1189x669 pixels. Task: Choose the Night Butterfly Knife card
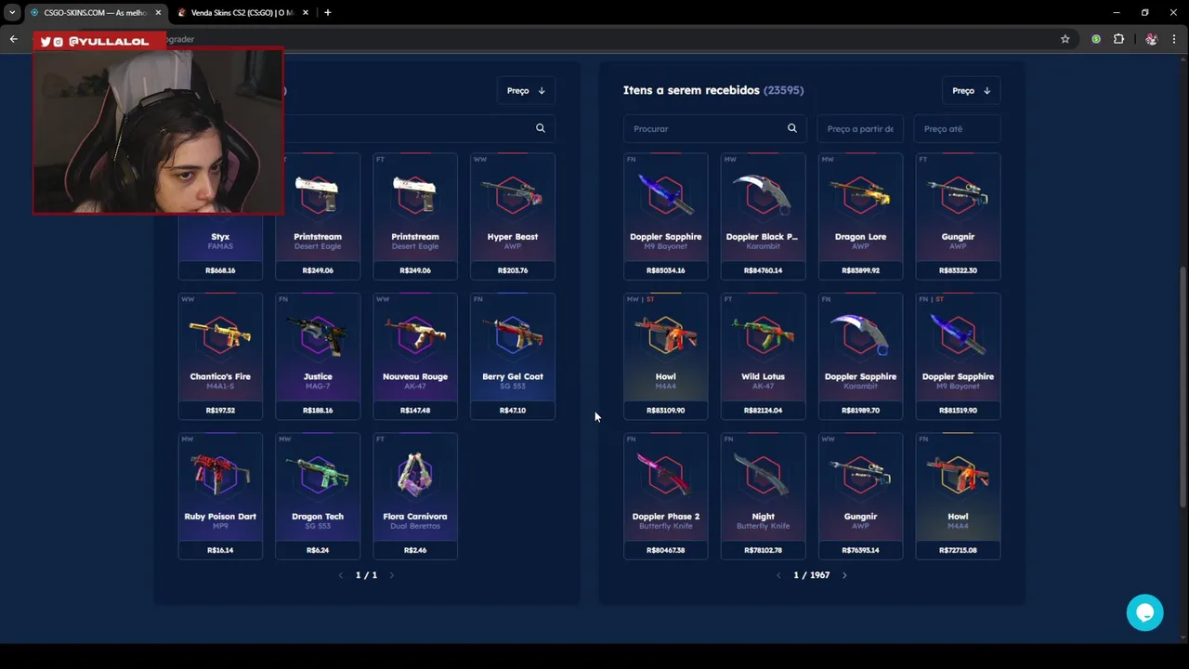pos(763,496)
